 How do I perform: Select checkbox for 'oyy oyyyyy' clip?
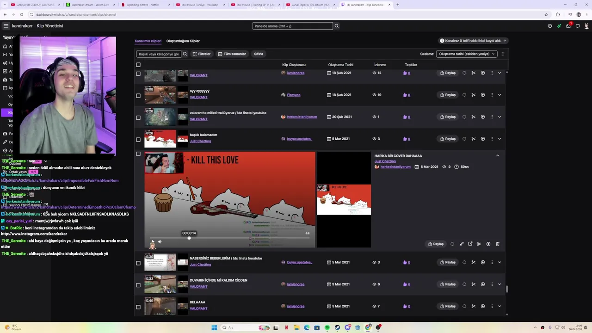coord(138,96)
